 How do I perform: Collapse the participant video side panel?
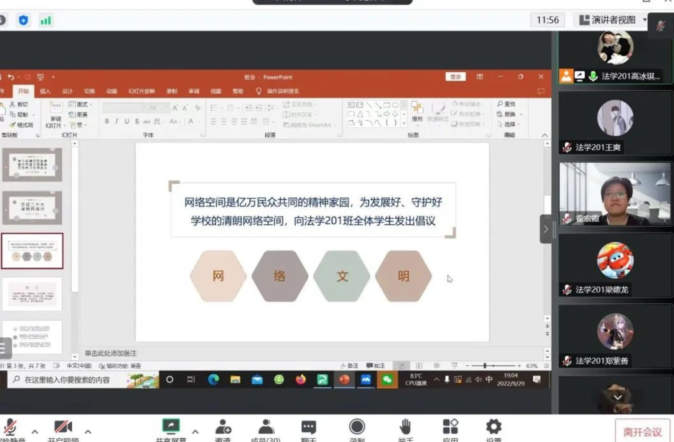(545, 229)
